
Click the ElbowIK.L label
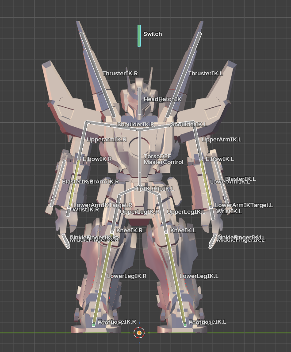[x=220, y=159]
